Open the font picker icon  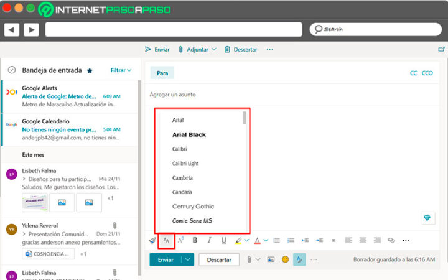(166, 240)
